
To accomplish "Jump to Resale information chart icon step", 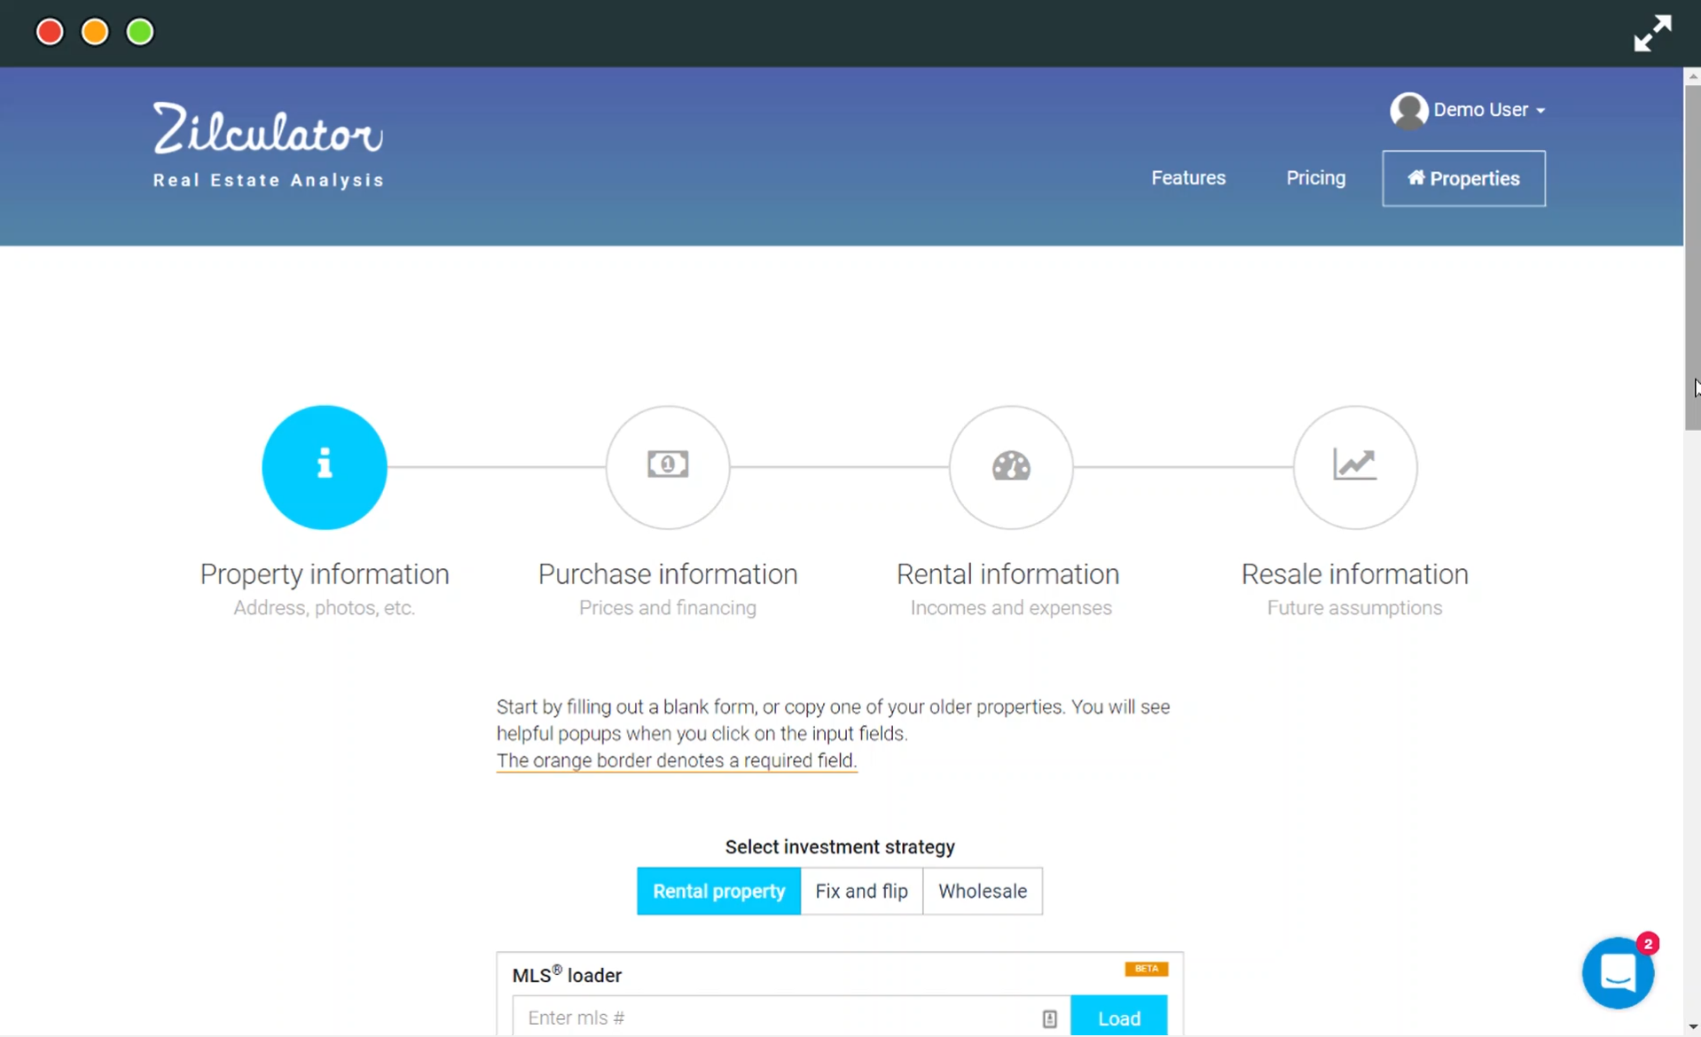I will click(x=1354, y=467).
